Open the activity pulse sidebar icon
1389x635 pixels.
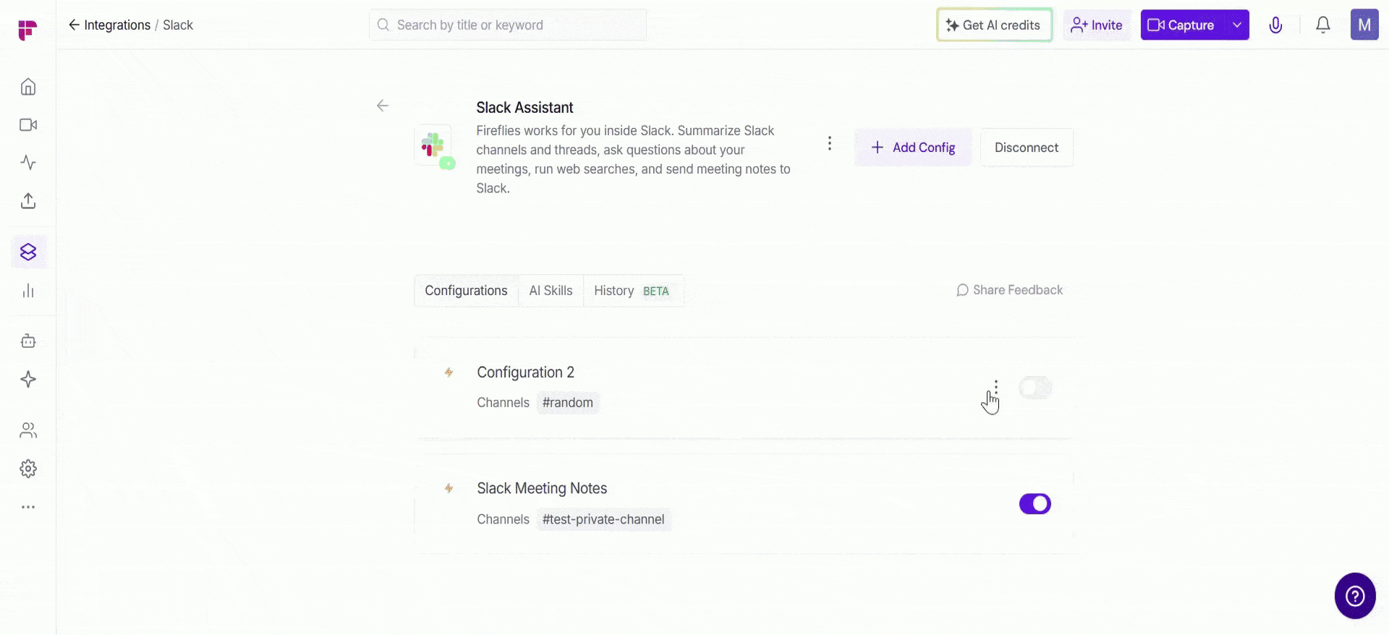[x=28, y=163]
